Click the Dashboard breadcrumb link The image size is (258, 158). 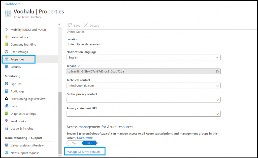point(13,4)
